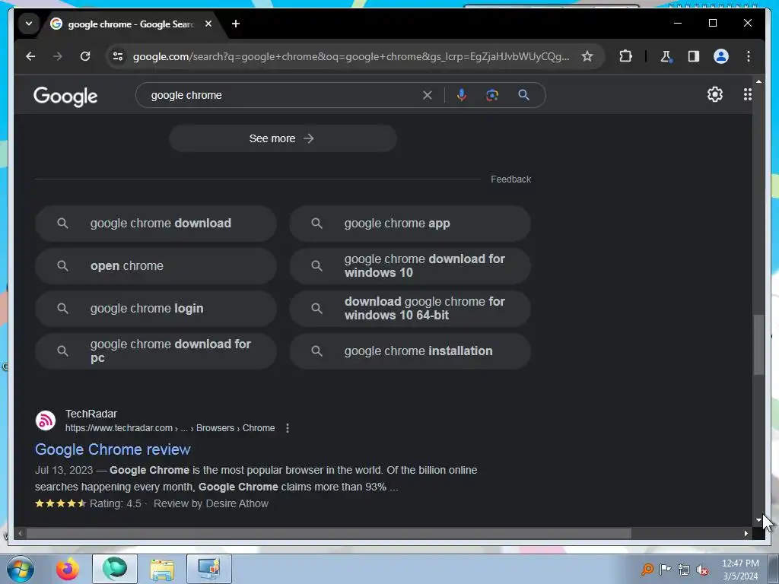Click the See more button
Image resolution: width=779 pixels, height=584 pixels.
[x=283, y=138]
